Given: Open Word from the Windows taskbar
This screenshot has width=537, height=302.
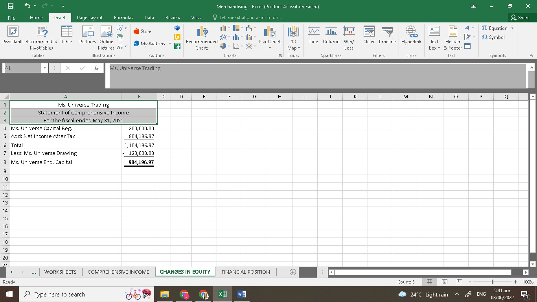Looking at the screenshot, I should pos(241,294).
